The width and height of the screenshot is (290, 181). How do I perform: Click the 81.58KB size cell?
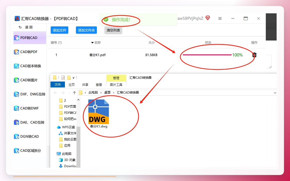(x=151, y=55)
